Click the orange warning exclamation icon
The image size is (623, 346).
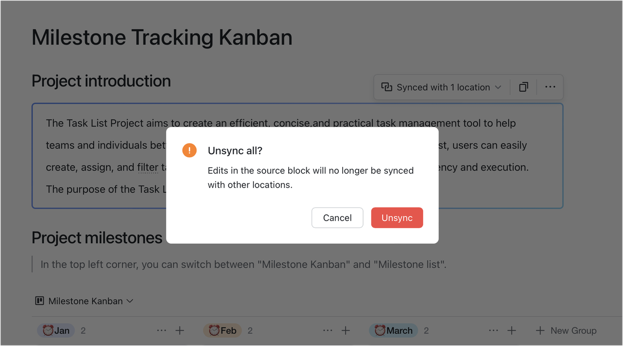[189, 151]
